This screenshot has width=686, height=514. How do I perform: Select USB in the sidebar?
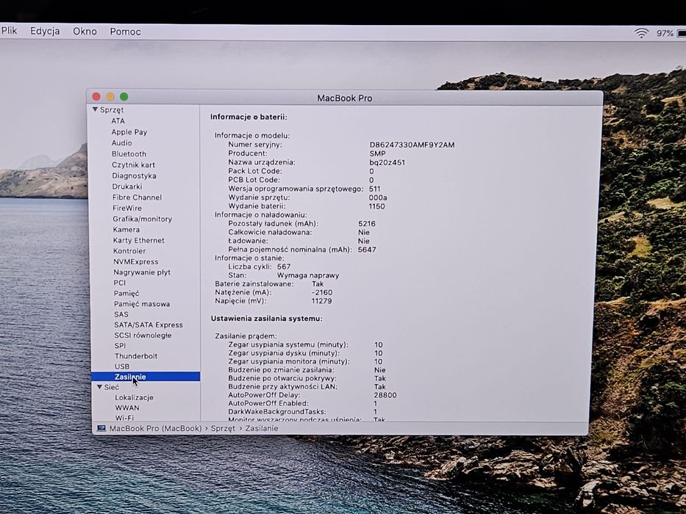(x=122, y=366)
